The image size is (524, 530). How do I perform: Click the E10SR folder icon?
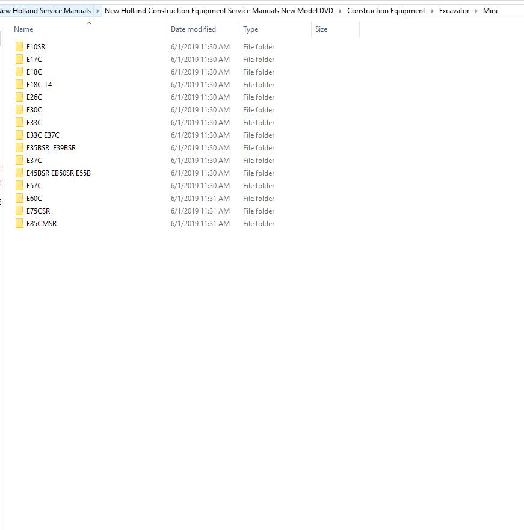[20, 47]
